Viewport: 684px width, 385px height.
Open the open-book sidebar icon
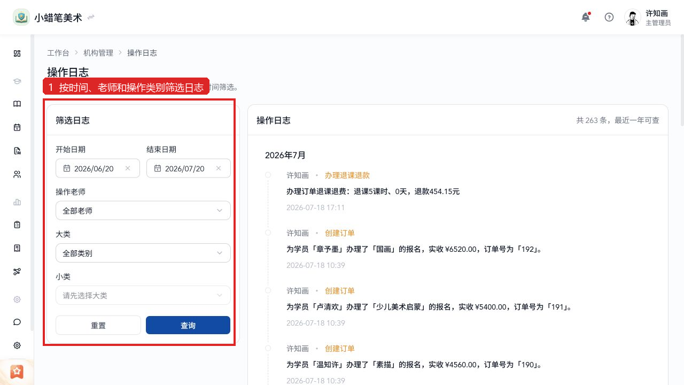click(17, 104)
